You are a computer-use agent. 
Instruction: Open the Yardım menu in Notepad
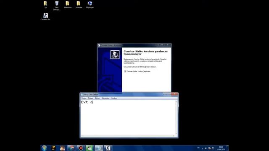tap(114, 98)
